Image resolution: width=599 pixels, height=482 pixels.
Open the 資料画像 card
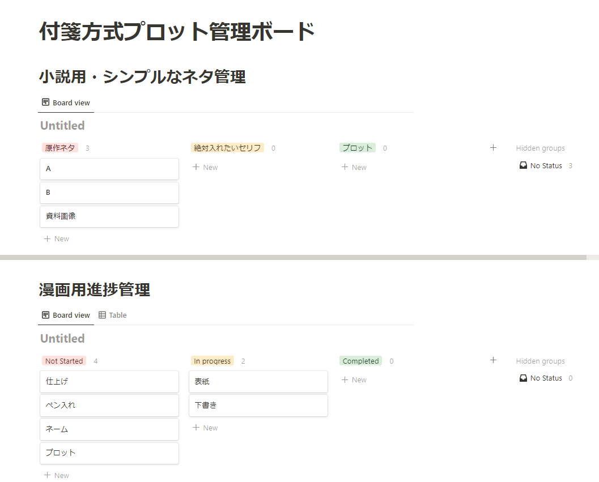pyautogui.click(x=109, y=216)
